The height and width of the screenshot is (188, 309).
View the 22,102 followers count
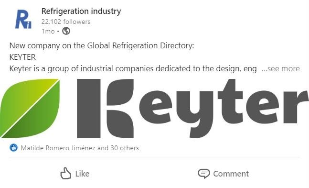coord(66,22)
